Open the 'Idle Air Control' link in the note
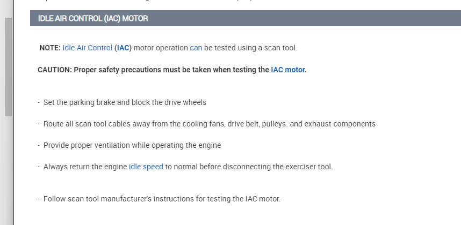Viewport: 461px width, 225px height. coord(87,48)
